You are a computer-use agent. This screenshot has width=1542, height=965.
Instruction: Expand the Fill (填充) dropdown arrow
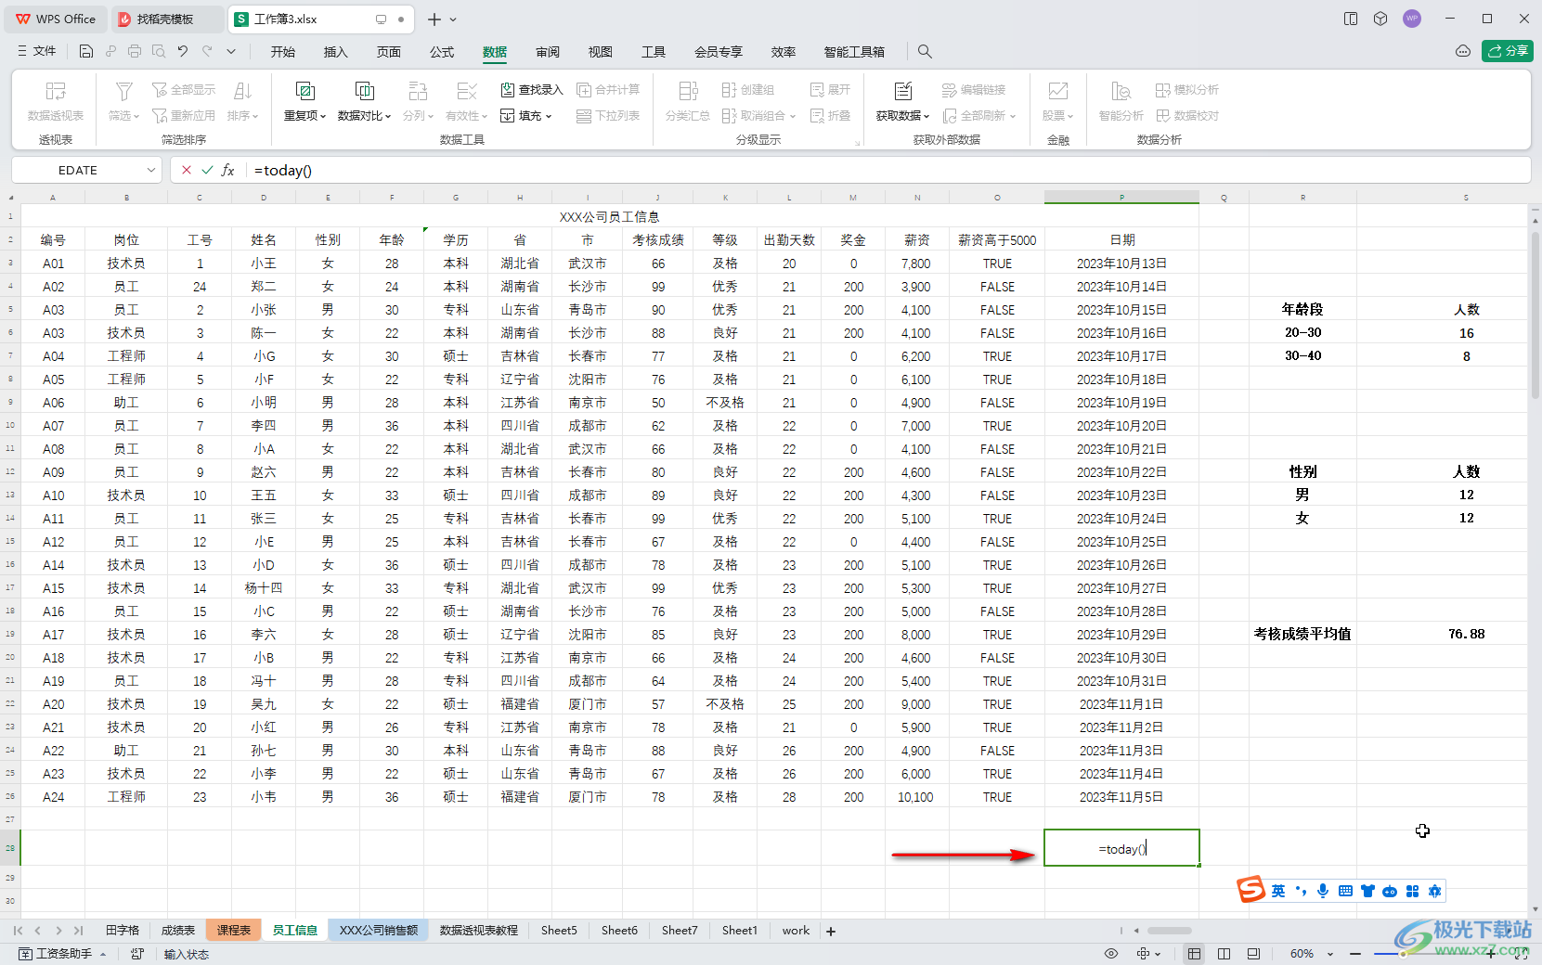click(x=549, y=117)
